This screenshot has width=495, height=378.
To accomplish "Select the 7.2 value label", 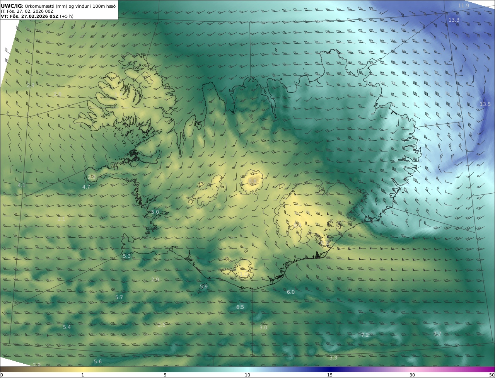I will pyautogui.click(x=365, y=335).
